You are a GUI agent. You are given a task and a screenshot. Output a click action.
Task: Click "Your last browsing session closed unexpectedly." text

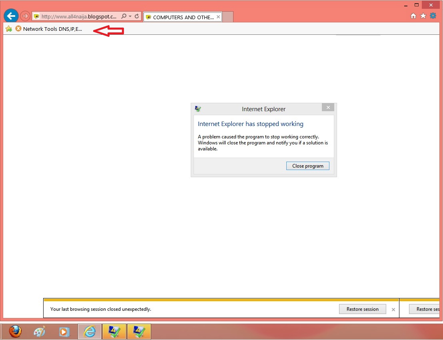[101, 309]
